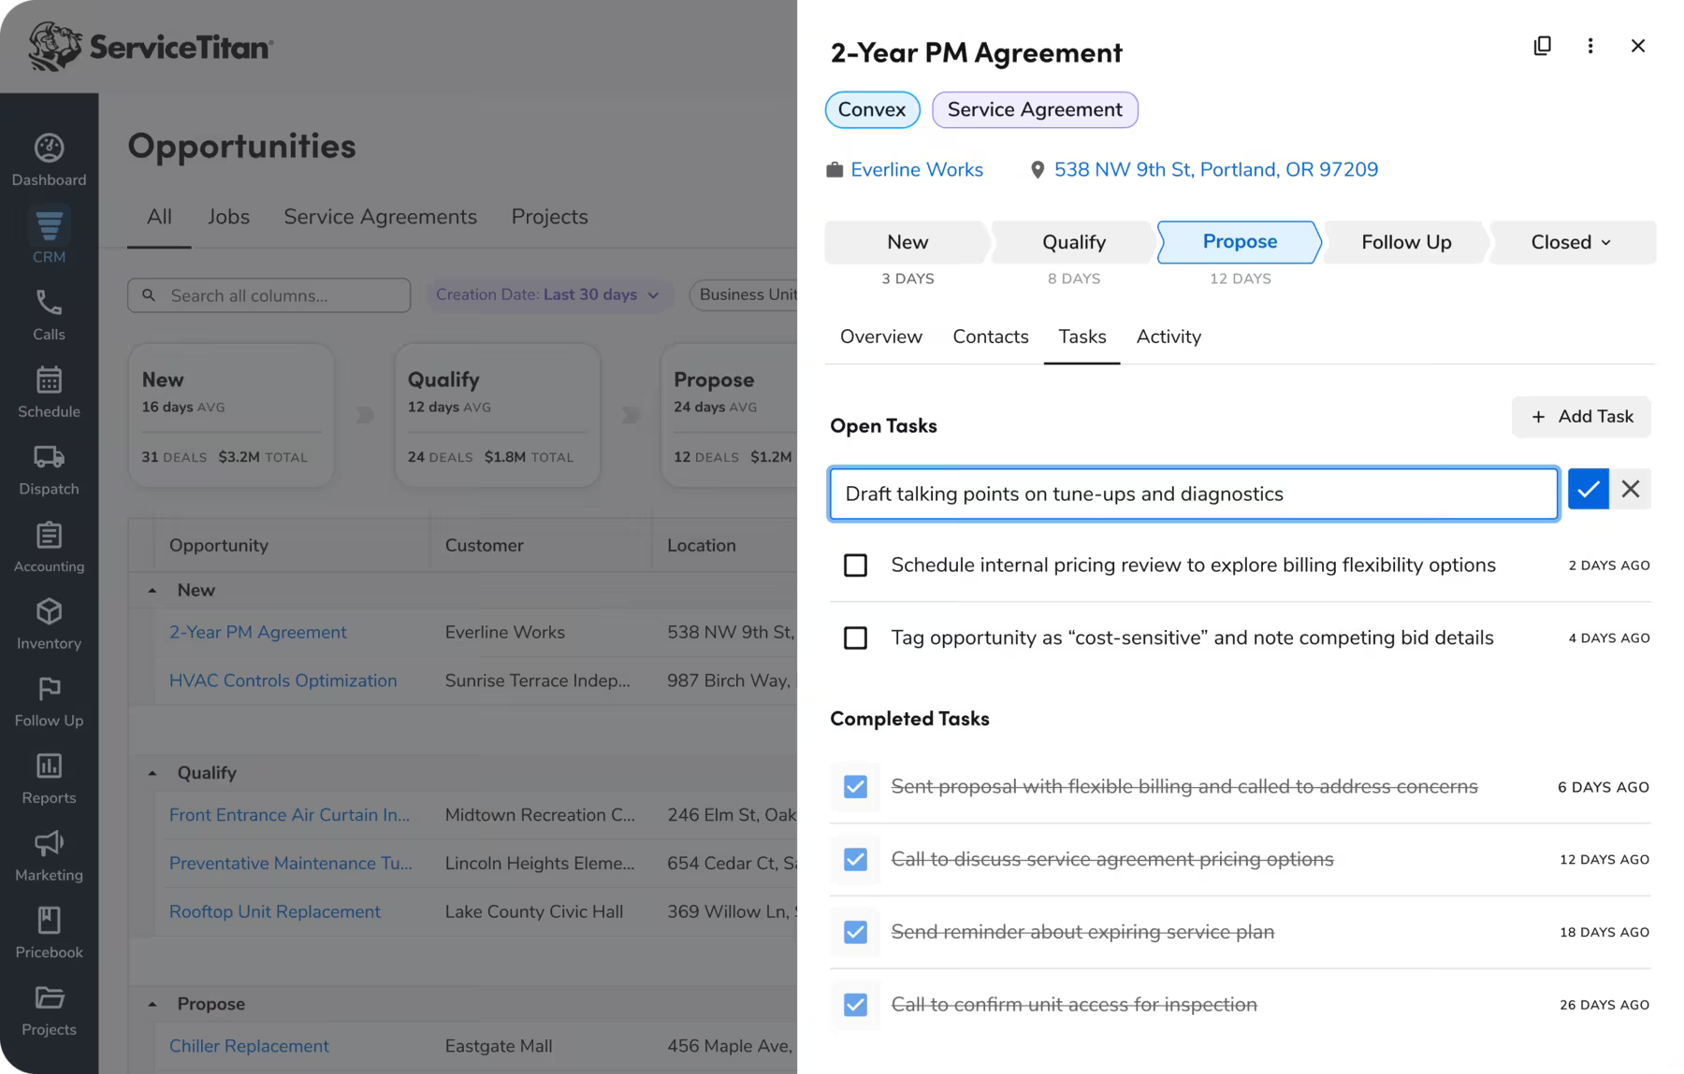Viewport: 1684px width, 1074px height.
Task: Click the new task text field
Action: click(x=1194, y=494)
